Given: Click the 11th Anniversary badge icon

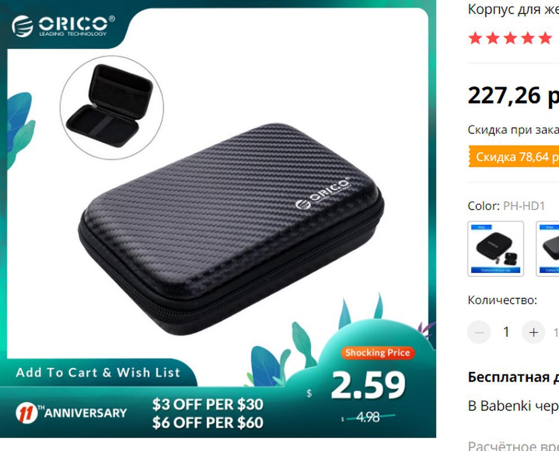Looking at the screenshot, I should (x=27, y=413).
